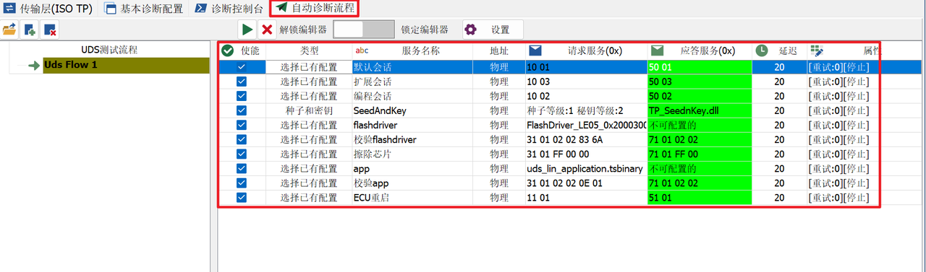Select request cell 31 01 FF 00 00

(587, 154)
